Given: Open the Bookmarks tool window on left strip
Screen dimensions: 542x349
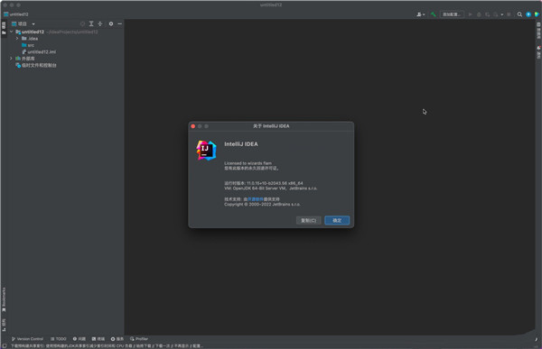Looking at the screenshot, I should tap(4, 299).
